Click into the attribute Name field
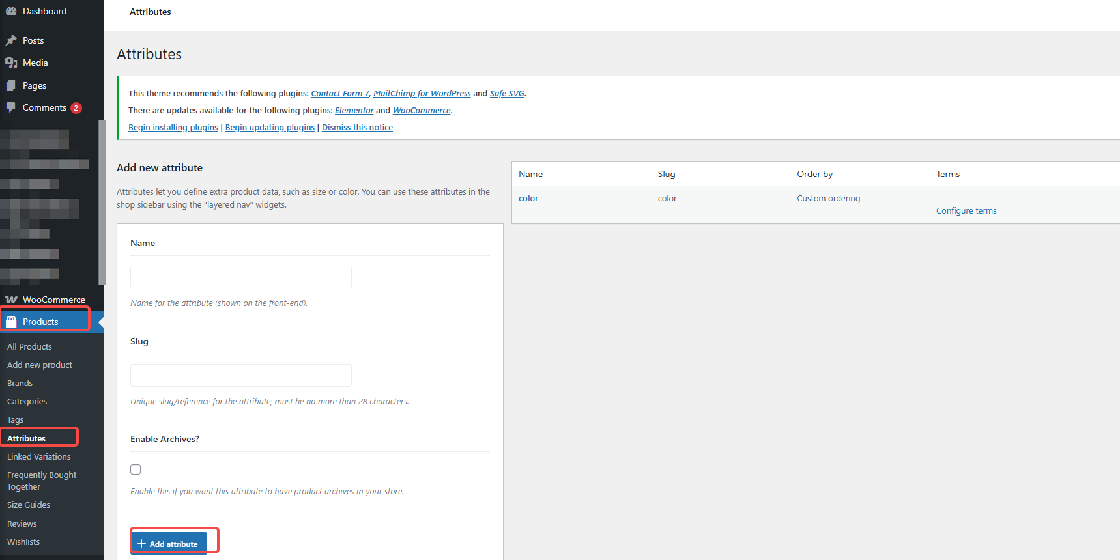This screenshot has height=560, width=1120. 240,277
